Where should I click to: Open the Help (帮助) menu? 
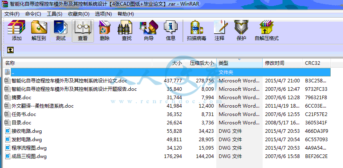126,14
